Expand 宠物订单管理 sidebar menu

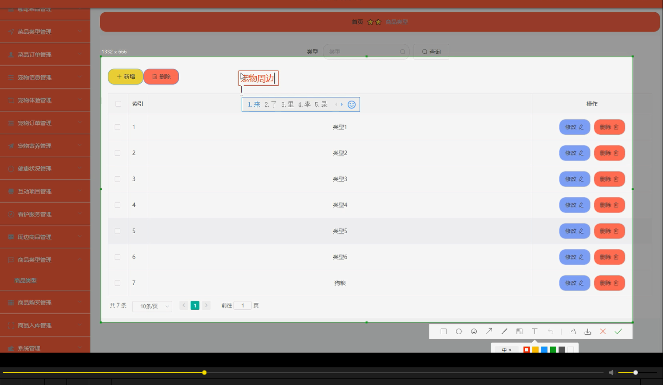pos(45,123)
